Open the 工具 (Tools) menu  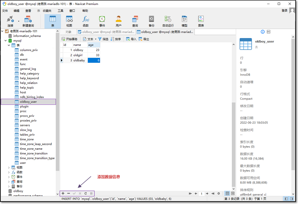click(60, 11)
